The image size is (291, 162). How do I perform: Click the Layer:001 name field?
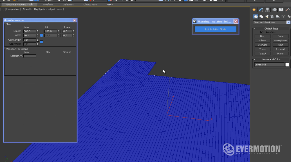point(269,65)
